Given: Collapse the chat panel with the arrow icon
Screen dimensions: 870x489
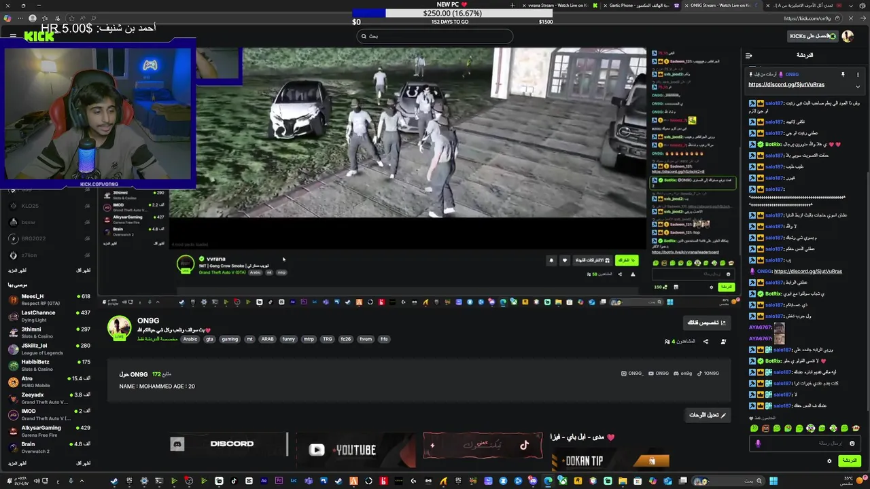Looking at the screenshot, I should (748, 56).
